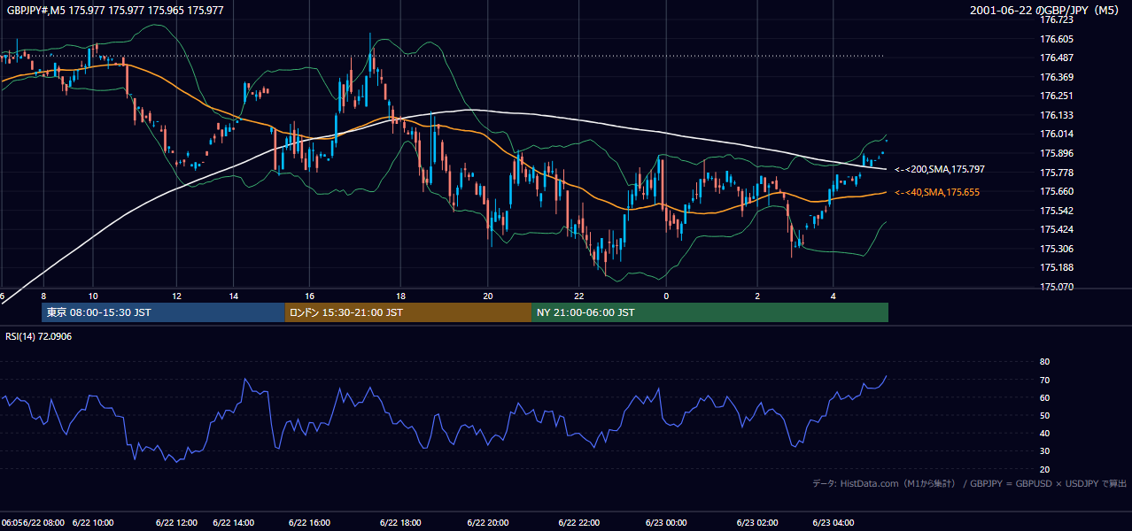Click price scale value 175.660
The image size is (1132, 531).
[1056, 191]
